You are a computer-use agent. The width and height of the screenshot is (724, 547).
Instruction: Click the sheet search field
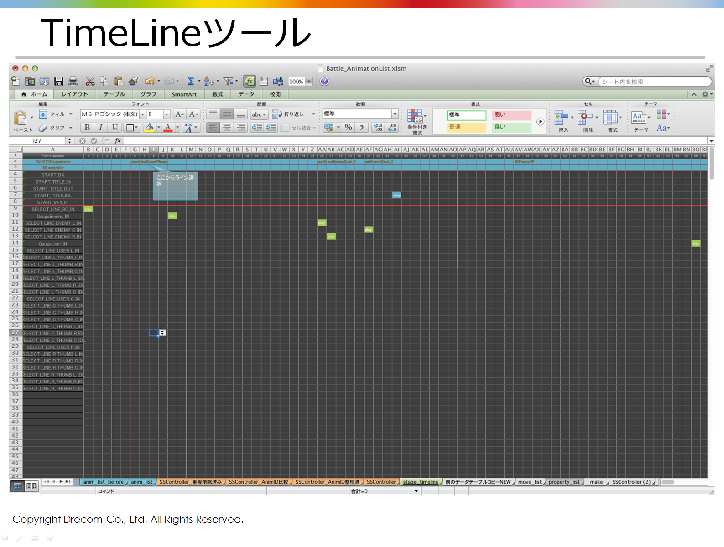654,82
